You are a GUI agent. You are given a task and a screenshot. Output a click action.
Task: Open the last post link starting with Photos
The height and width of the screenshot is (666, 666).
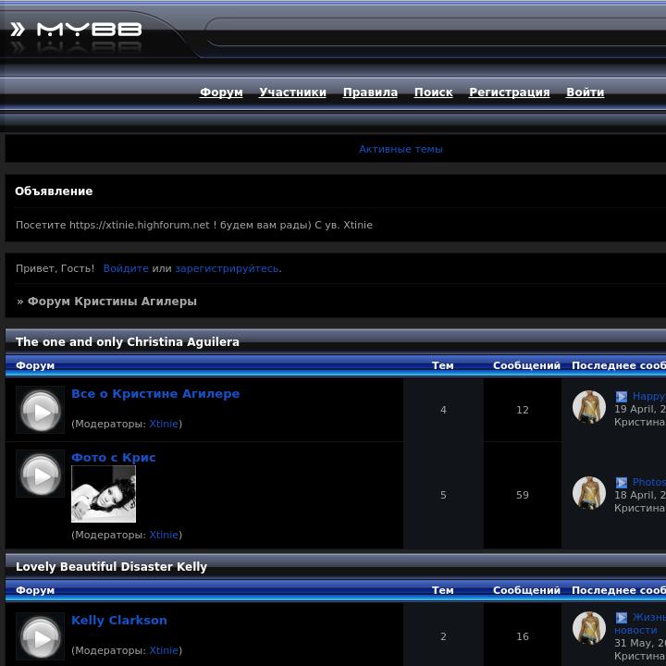[649, 482]
